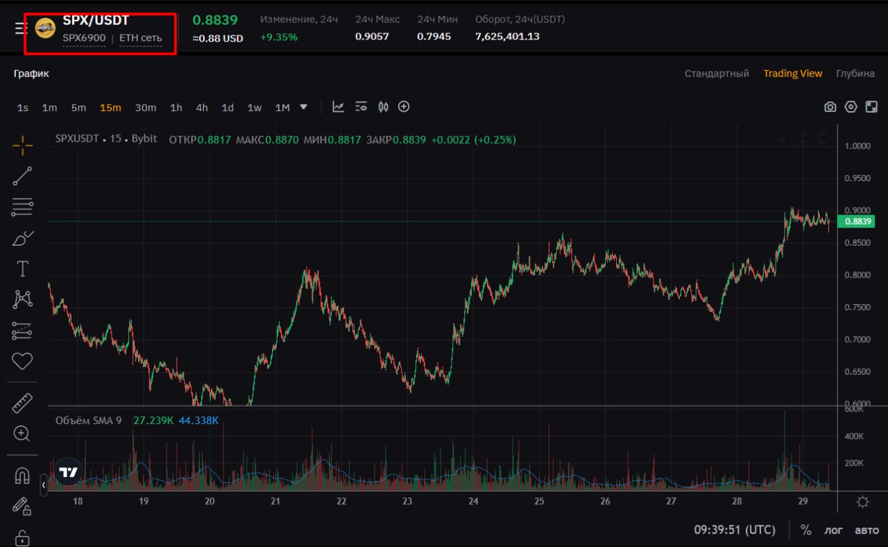Switch to 30m timeframe

[x=146, y=108]
